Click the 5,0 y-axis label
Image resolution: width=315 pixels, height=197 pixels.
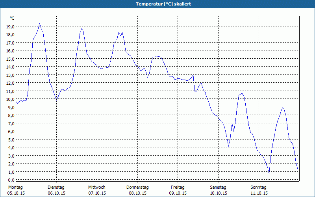coord(11,139)
